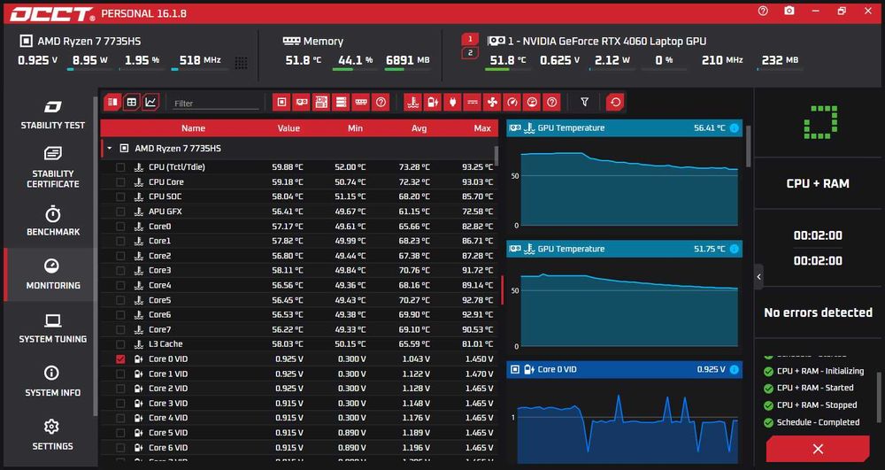This screenshot has height=470, width=885.
Task: Expand the collapsed right panel arrow
Action: pos(758,276)
